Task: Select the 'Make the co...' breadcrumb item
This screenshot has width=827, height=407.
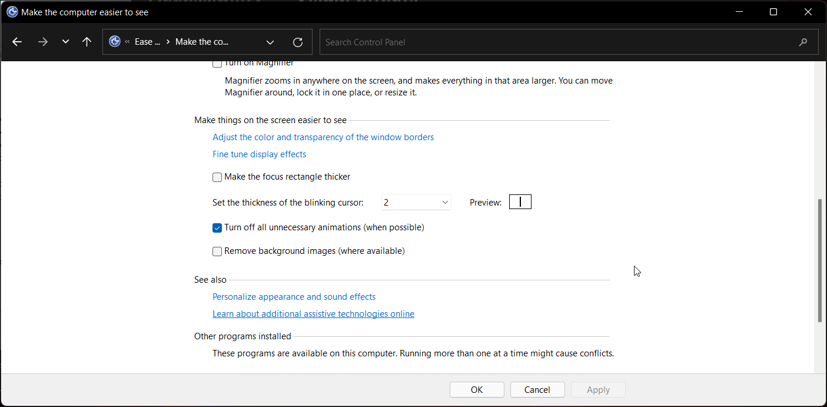Action: tap(202, 42)
